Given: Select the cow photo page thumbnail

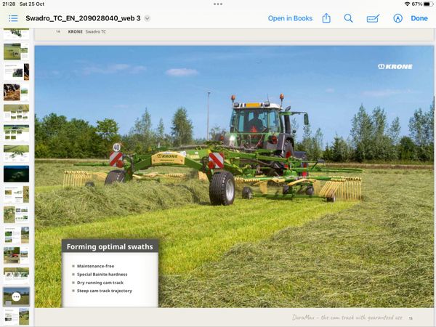Looking at the screenshot, I should pos(16,92).
